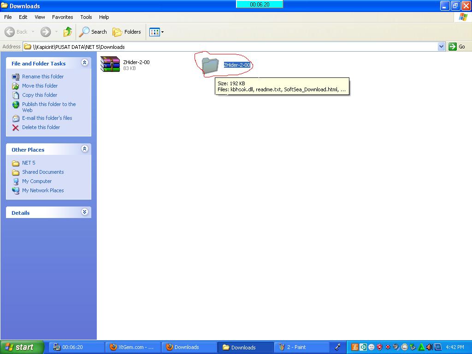Go to NET 5 in Other Places
Screen dimensions: 472x354
(29, 163)
